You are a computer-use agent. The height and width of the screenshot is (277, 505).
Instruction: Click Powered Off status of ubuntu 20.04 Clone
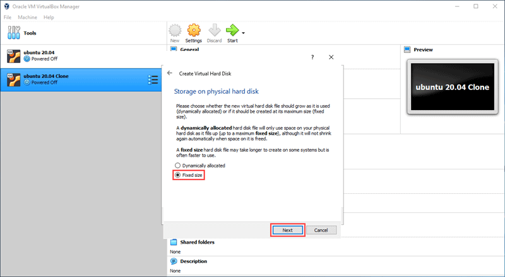(44, 82)
